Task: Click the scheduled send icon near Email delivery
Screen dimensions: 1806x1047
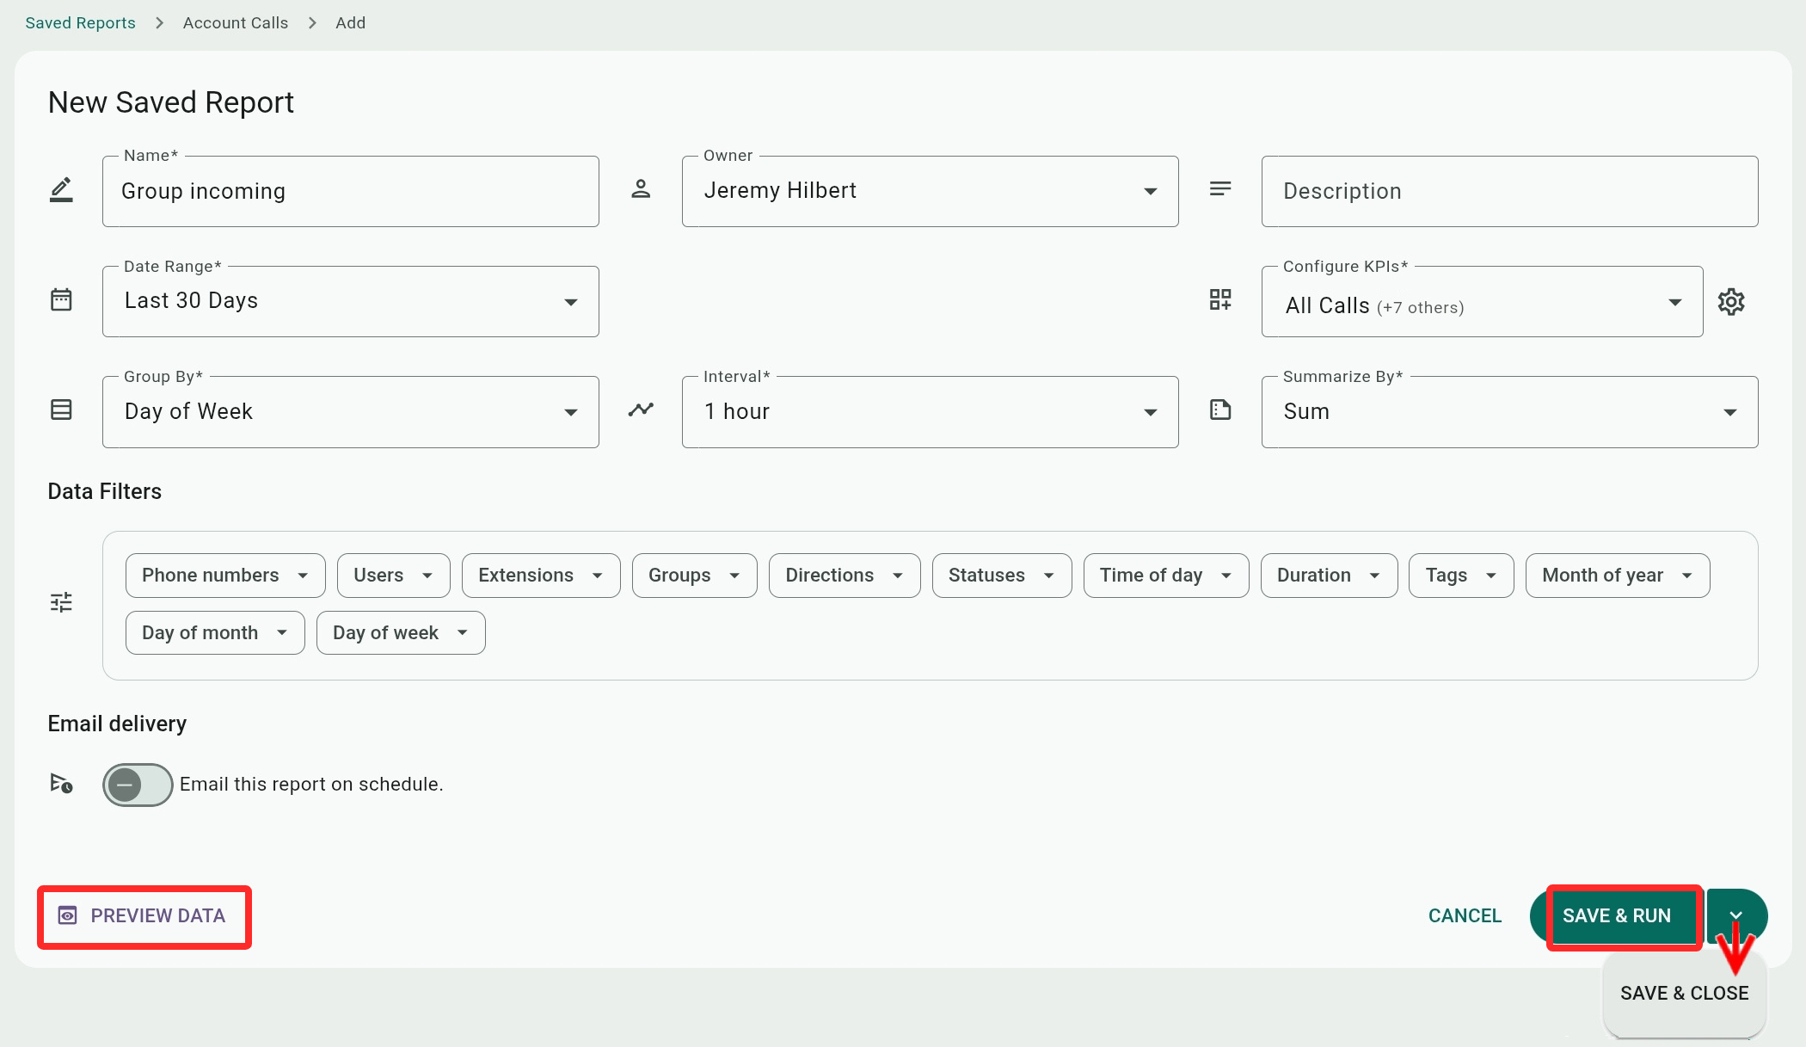Action: click(61, 784)
